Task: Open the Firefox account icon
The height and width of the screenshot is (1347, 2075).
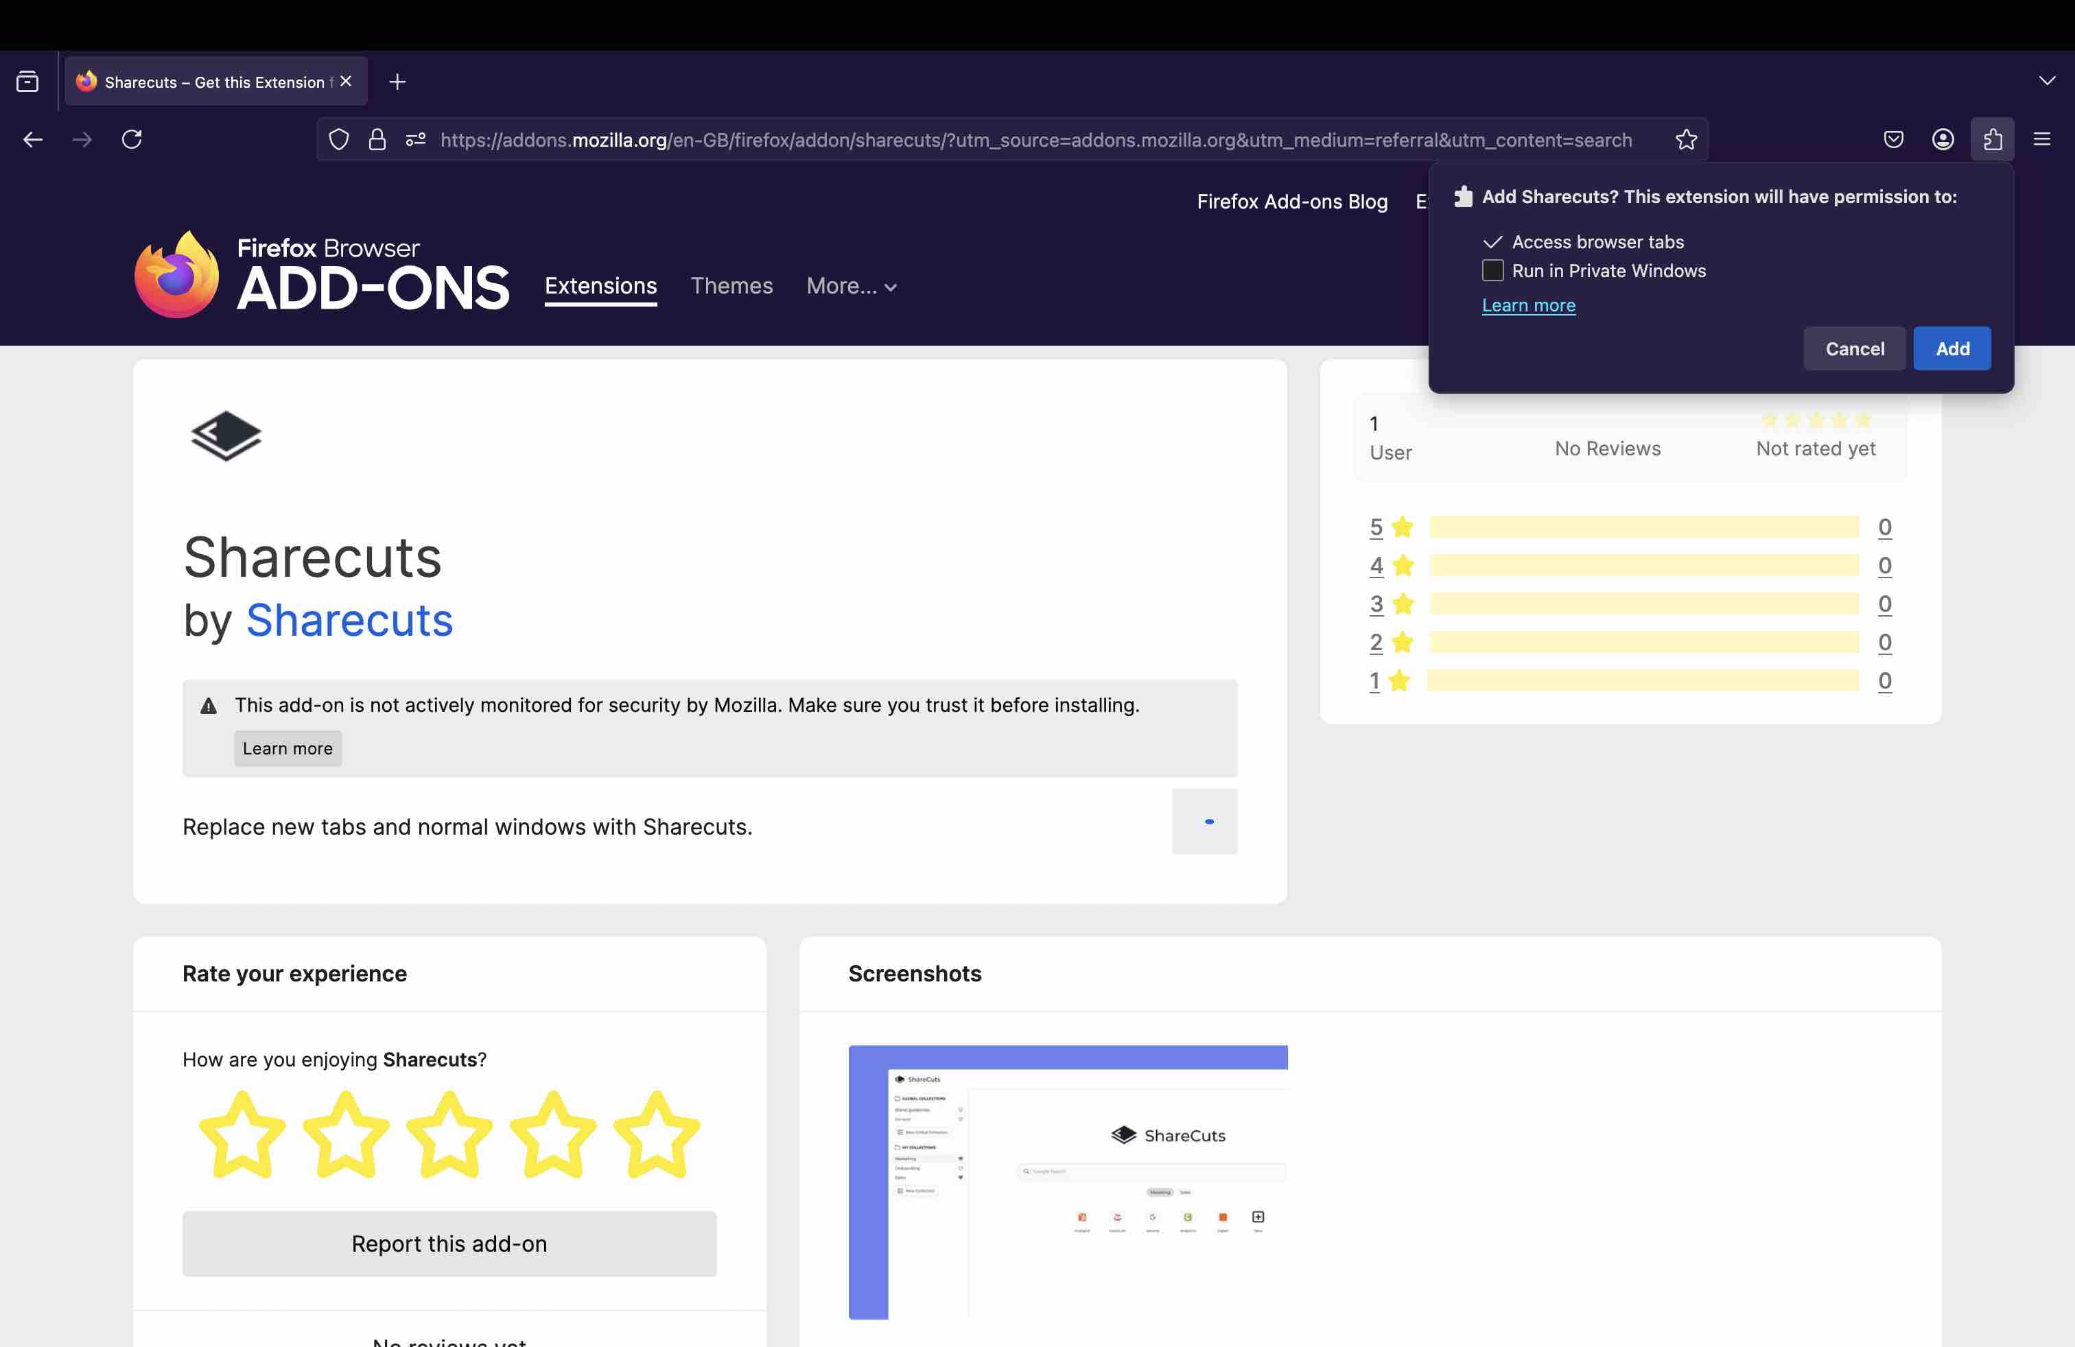Action: click(x=1943, y=139)
